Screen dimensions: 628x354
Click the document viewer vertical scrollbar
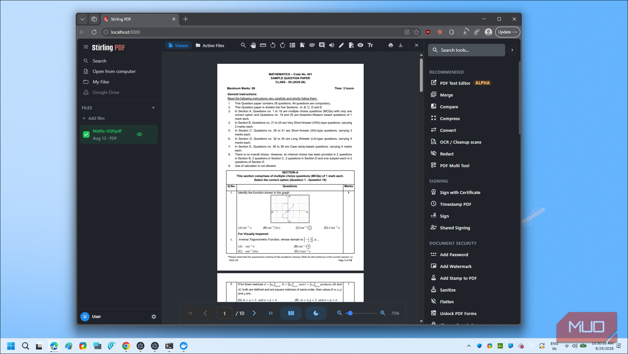pyautogui.click(x=421, y=75)
